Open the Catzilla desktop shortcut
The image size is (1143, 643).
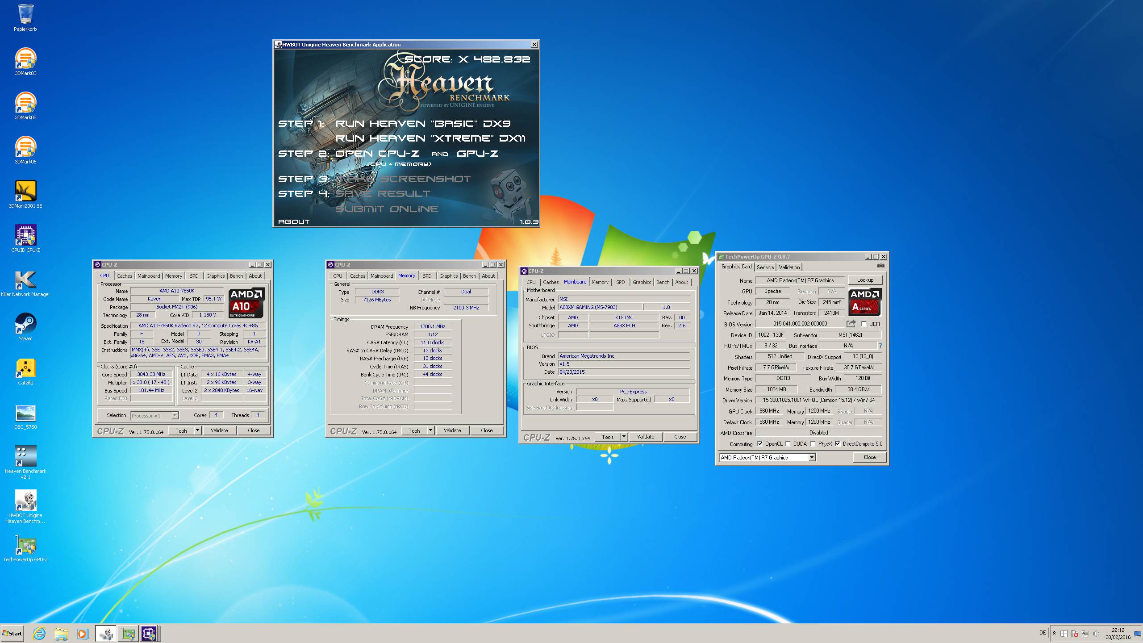(25, 371)
